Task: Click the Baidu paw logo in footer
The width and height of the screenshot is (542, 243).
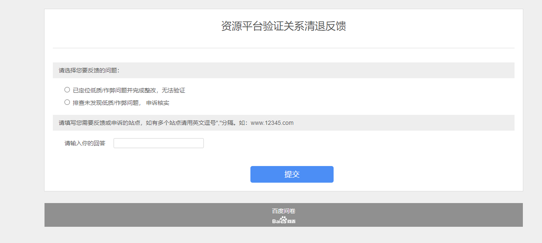Action: tap(283, 220)
